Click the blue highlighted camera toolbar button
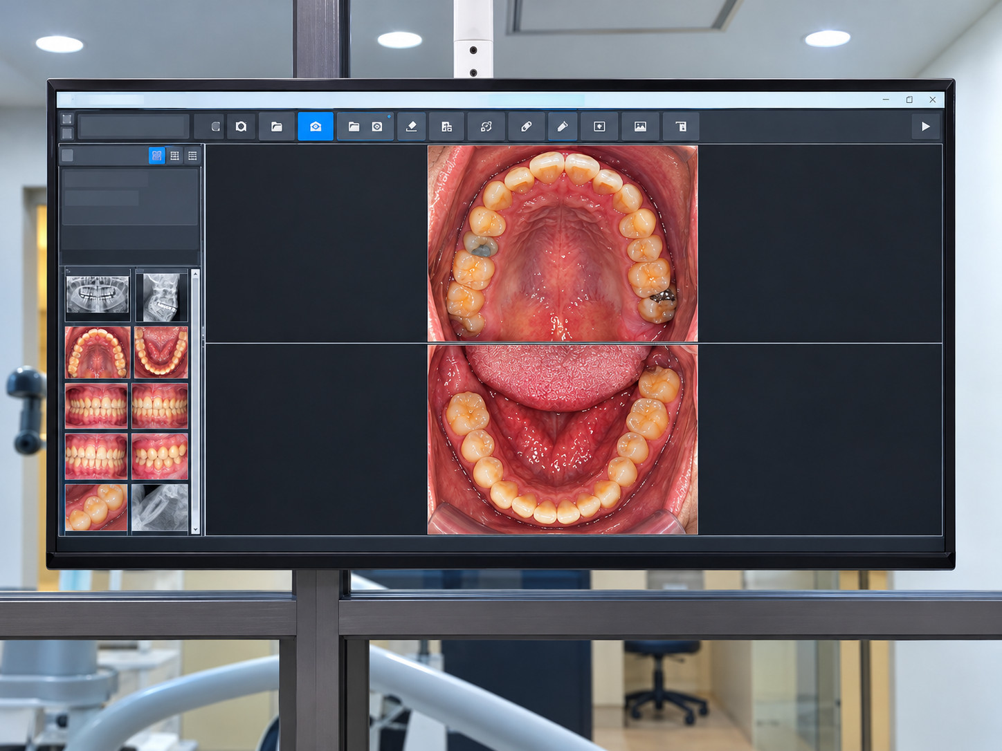Viewport: 1002px width, 751px height. tap(316, 127)
